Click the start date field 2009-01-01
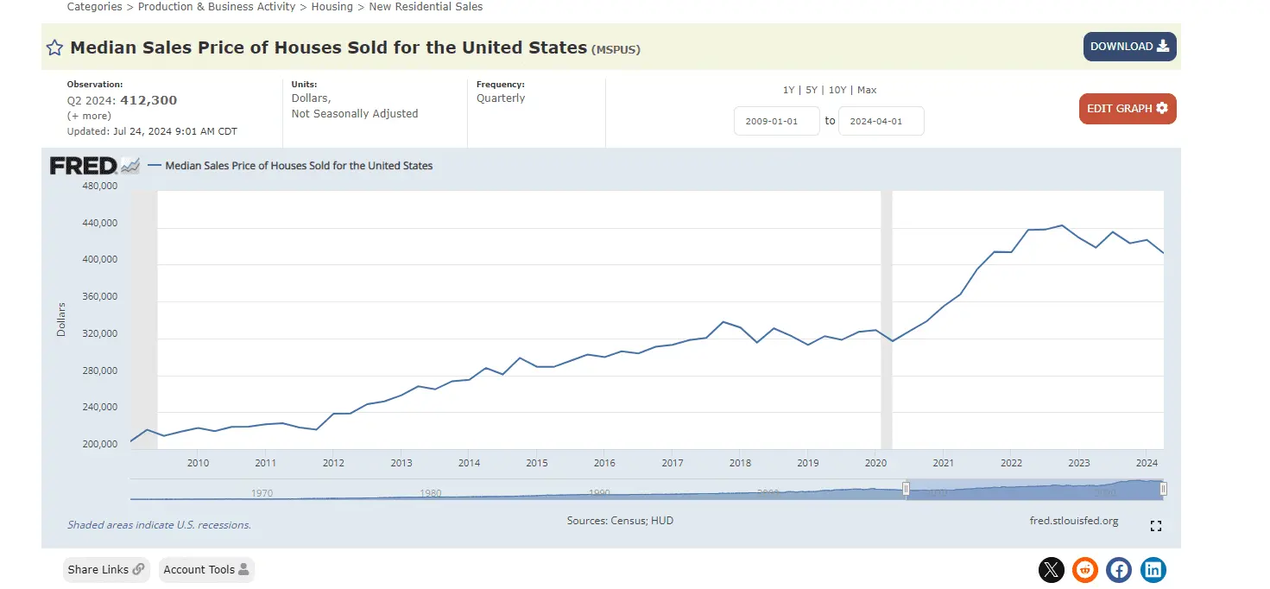1270x589 pixels. (776, 121)
